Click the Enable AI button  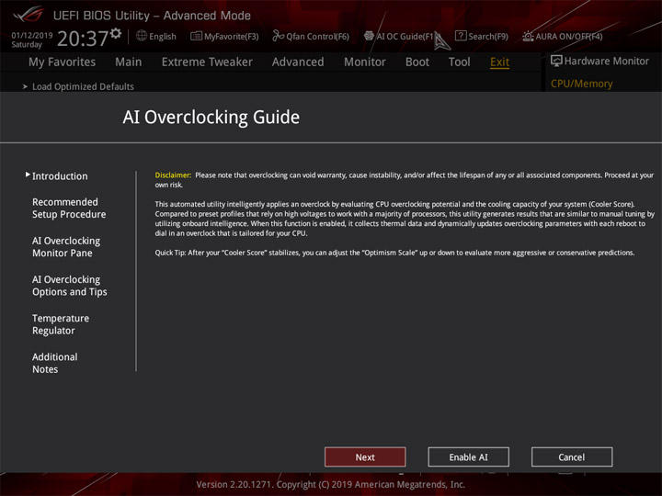469,457
